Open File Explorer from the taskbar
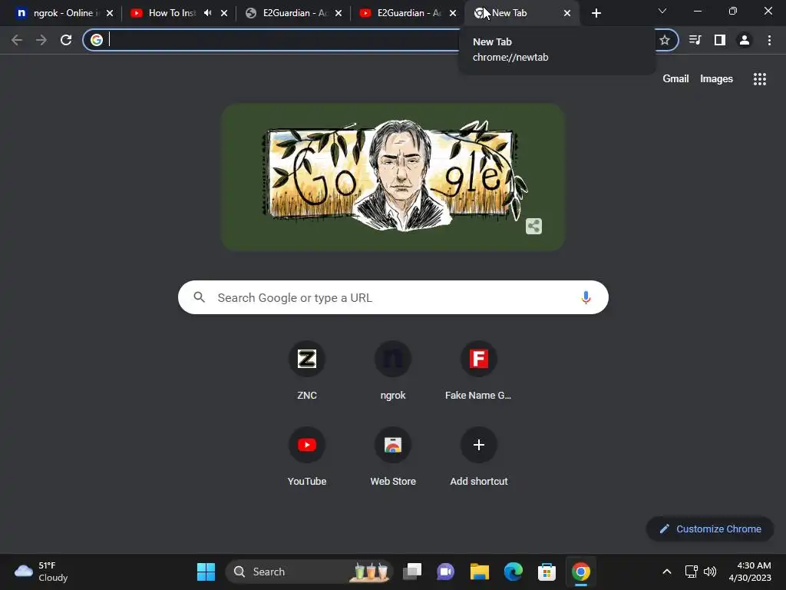This screenshot has width=786, height=590. 479,572
